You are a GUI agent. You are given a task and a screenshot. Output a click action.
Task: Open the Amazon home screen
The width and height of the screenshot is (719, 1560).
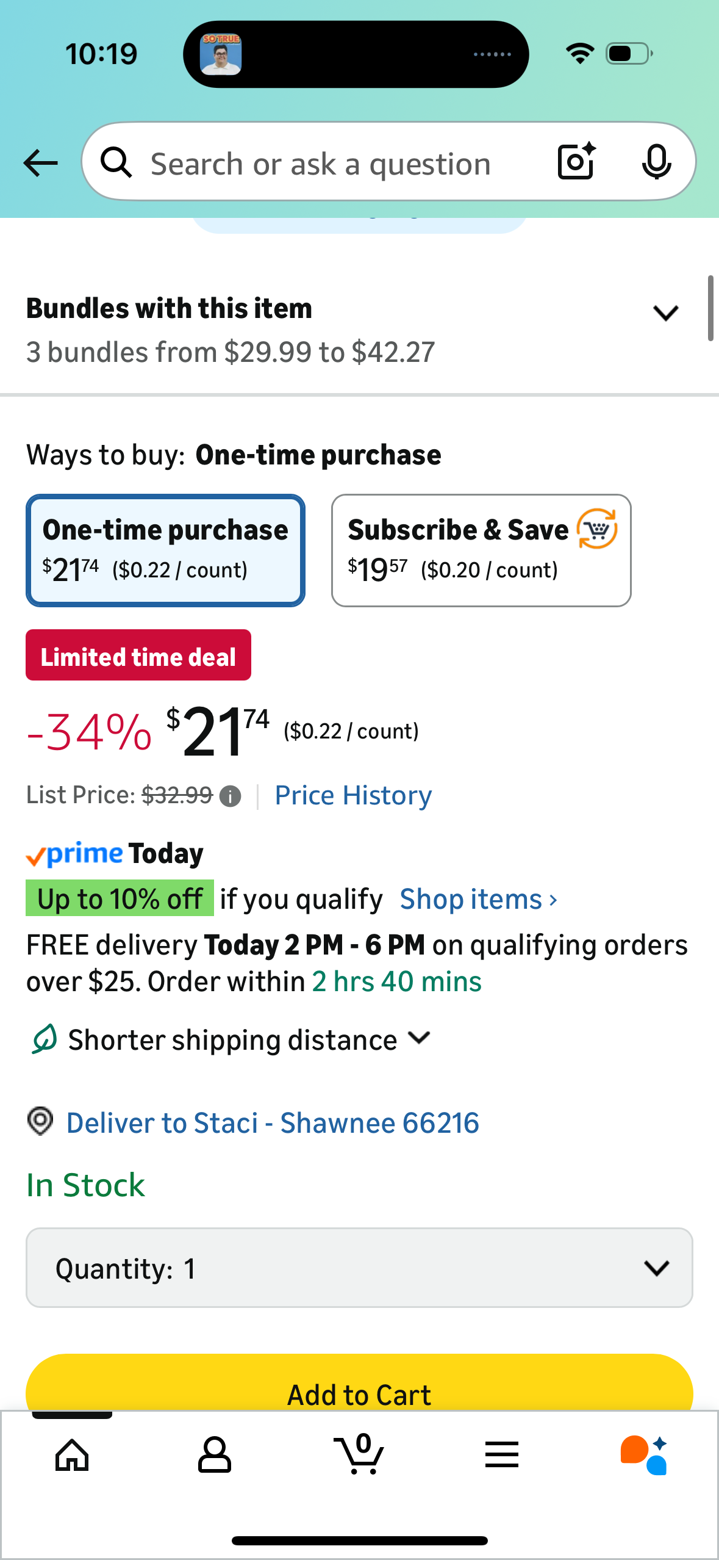tap(71, 1457)
